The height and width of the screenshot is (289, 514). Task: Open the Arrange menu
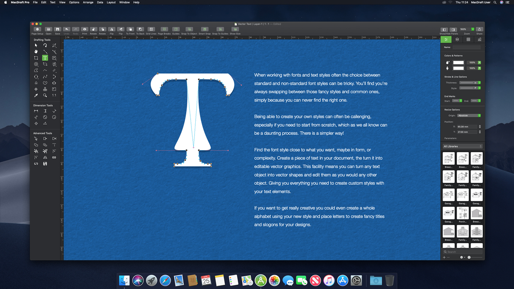[89, 3]
